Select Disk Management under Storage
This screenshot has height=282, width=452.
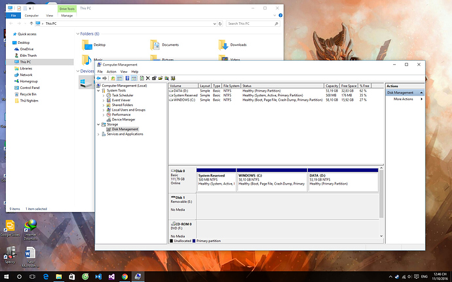click(x=125, y=130)
